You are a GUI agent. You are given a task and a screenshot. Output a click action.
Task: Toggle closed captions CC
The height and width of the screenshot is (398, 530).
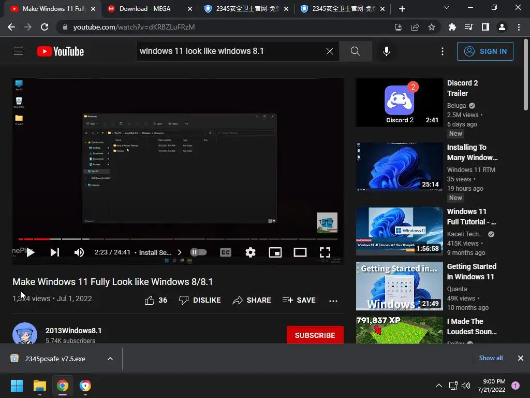226,252
